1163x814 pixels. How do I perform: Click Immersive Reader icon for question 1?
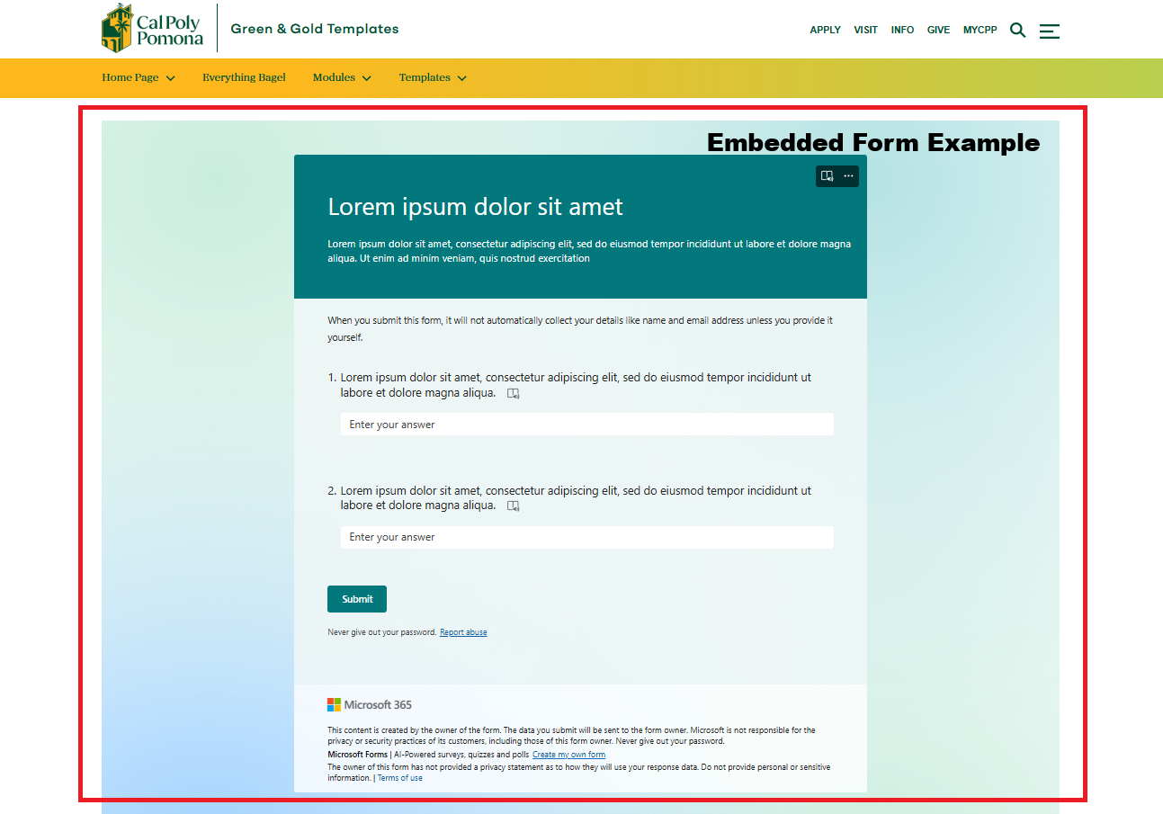[x=514, y=394]
